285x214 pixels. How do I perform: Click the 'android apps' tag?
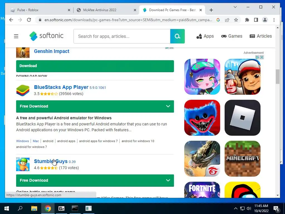[66, 141]
